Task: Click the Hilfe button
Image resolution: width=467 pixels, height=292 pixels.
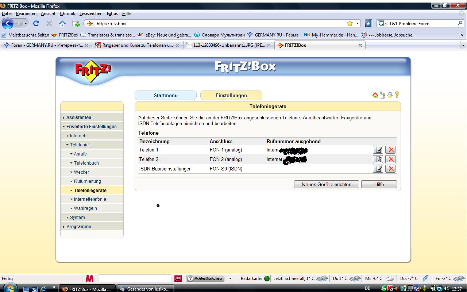Action: (379, 184)
